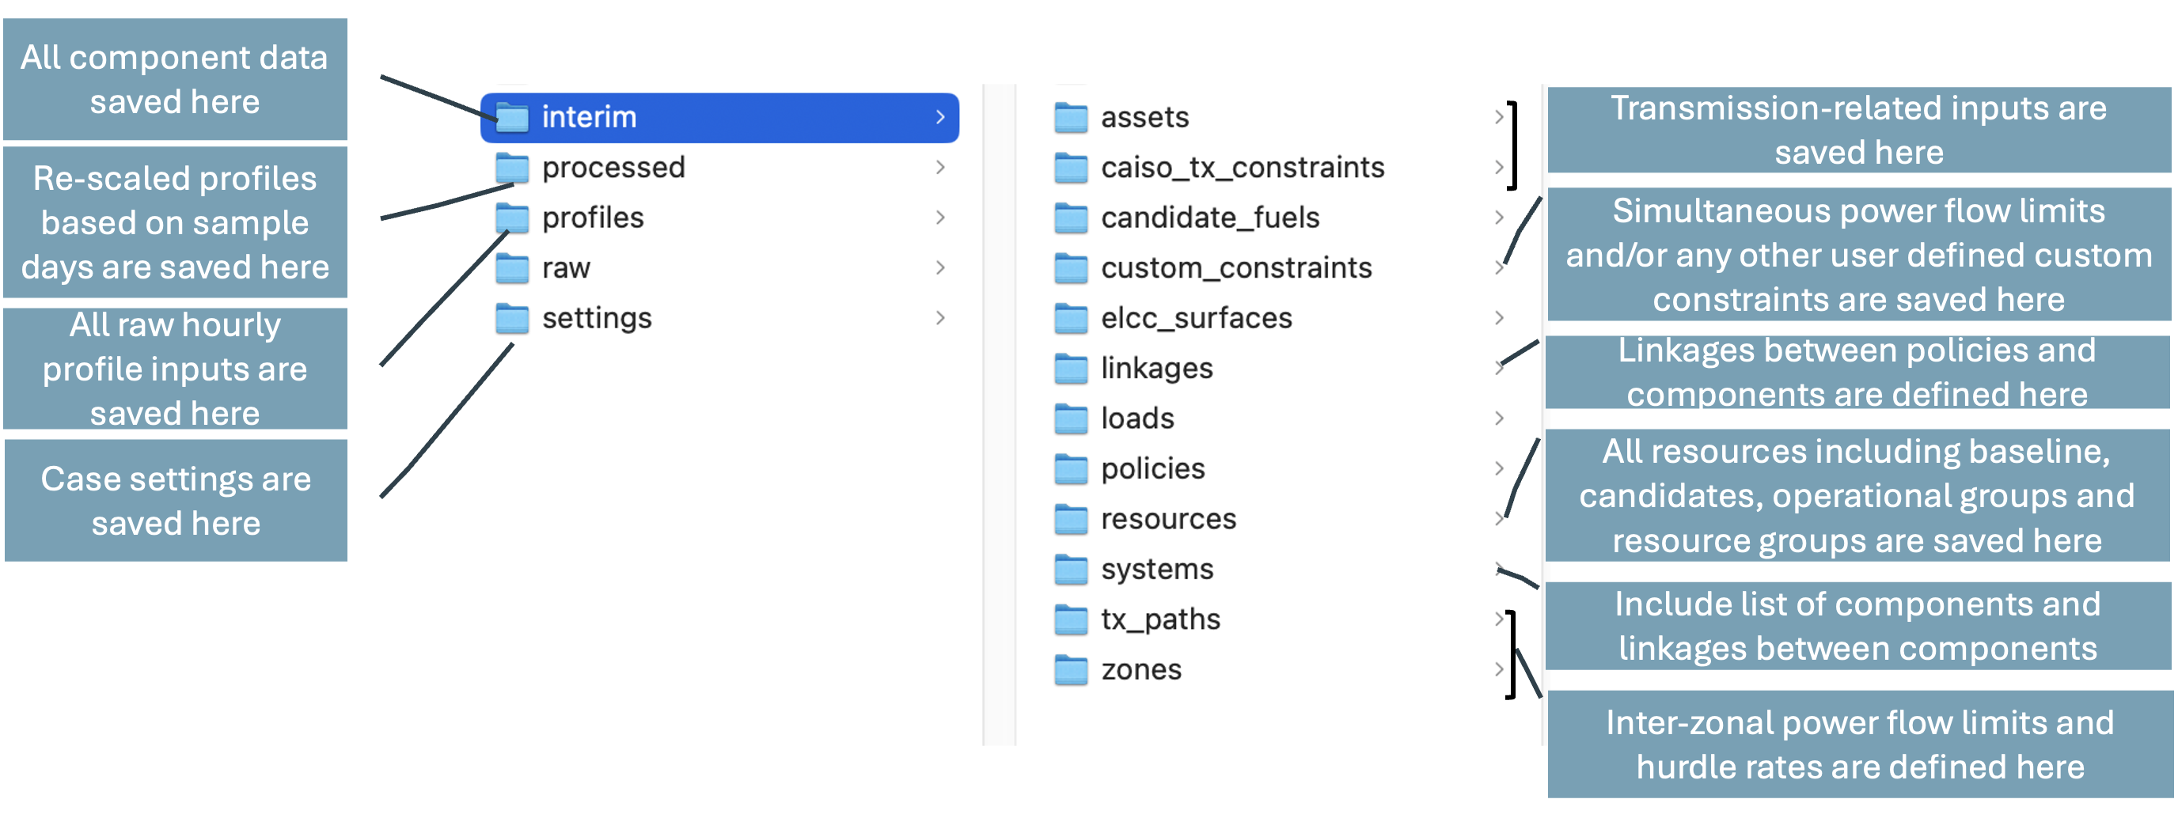Select the custom_constraints folder

click(1236, 268)
